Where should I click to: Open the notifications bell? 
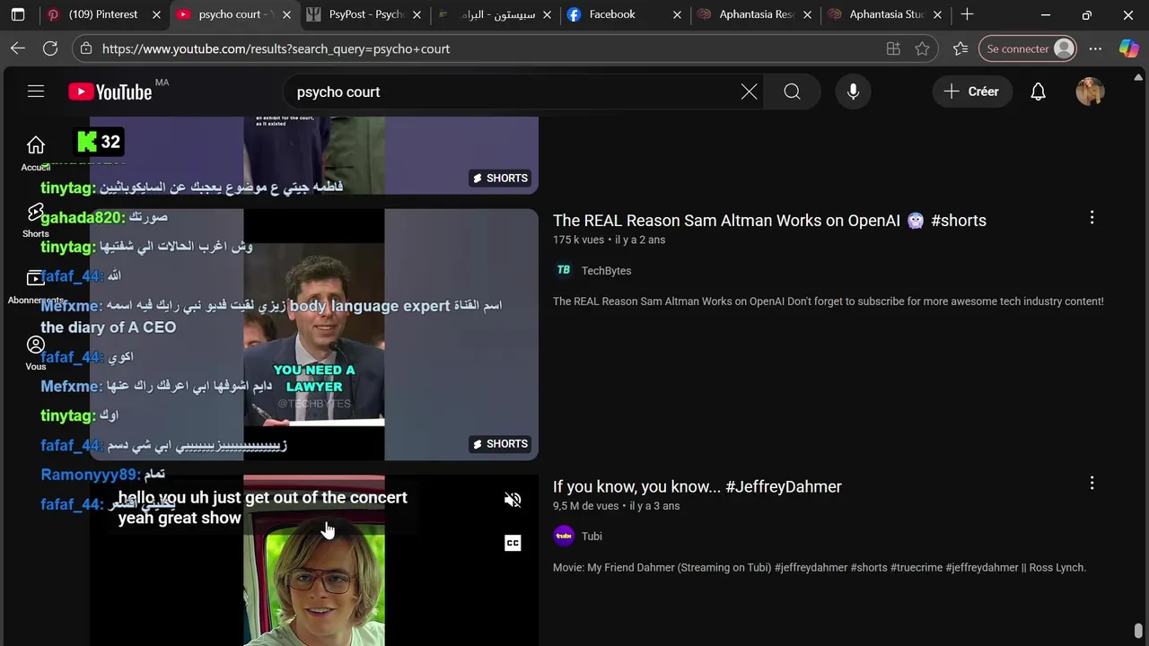click(1038, 92)
